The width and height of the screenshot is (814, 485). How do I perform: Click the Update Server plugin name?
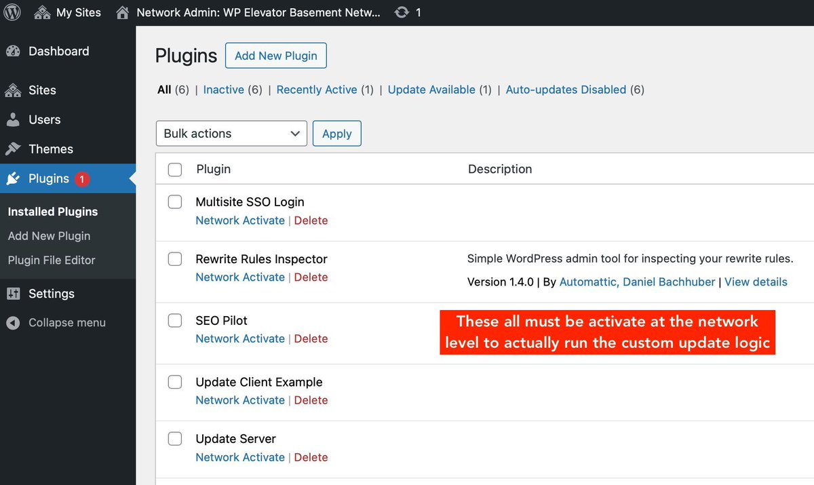pos(235,439)
